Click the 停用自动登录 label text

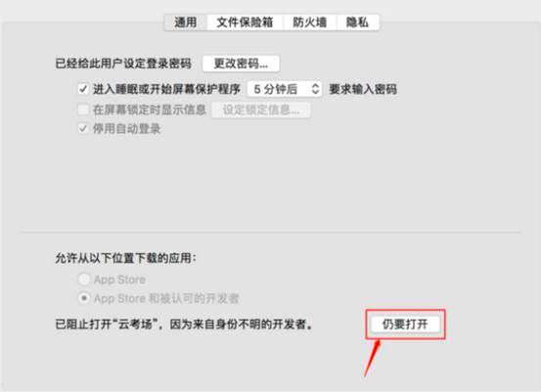click(126, 129)
